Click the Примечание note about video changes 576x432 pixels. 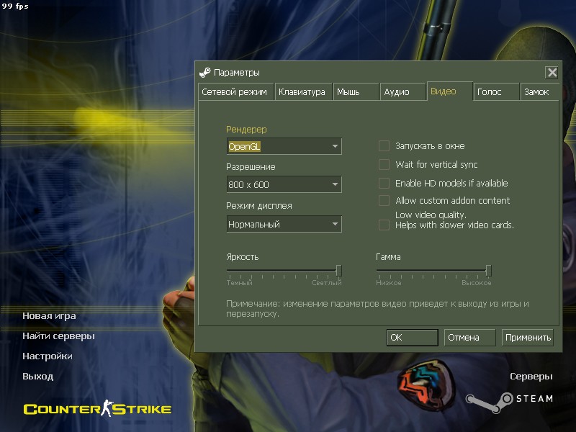377,309
